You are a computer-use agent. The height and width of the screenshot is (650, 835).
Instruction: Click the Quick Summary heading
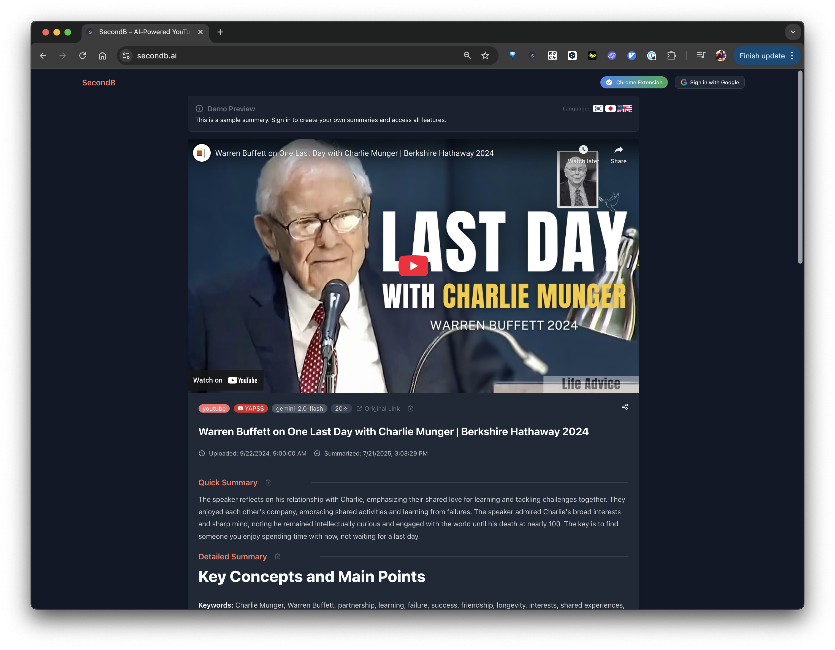click(228, 483)
